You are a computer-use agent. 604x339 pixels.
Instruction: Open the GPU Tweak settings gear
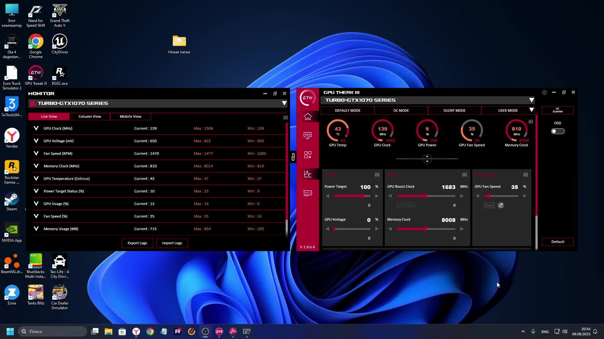point(544,92)
